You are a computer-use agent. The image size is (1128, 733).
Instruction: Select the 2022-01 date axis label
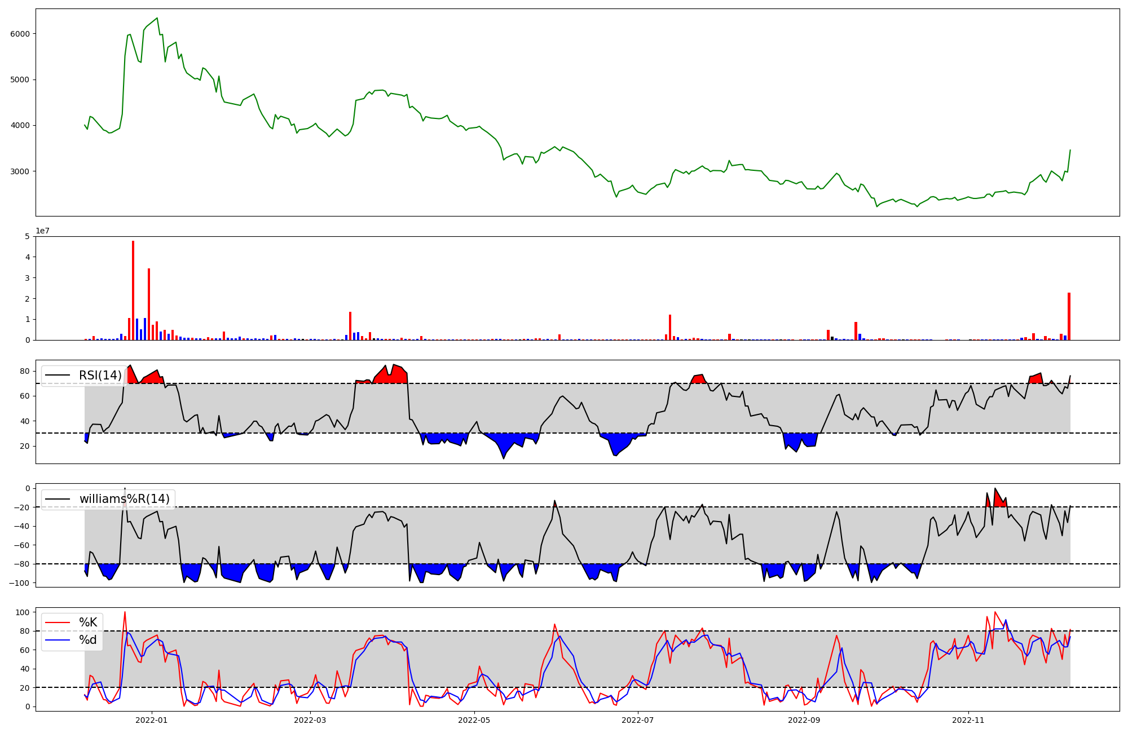[152, 720]
